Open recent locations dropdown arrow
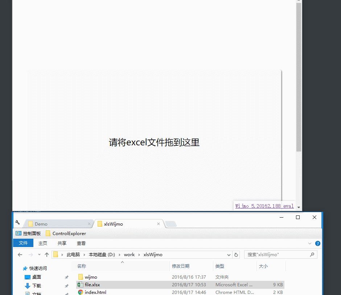Screen dimensions: 341x295 pos(39,255)
